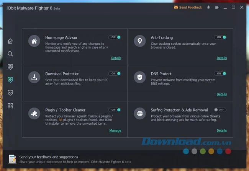
Task: Click the Send Feedback button
Action: coord(188,7)
